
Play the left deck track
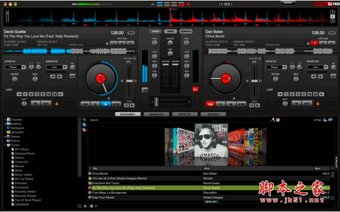click(105, 104)
